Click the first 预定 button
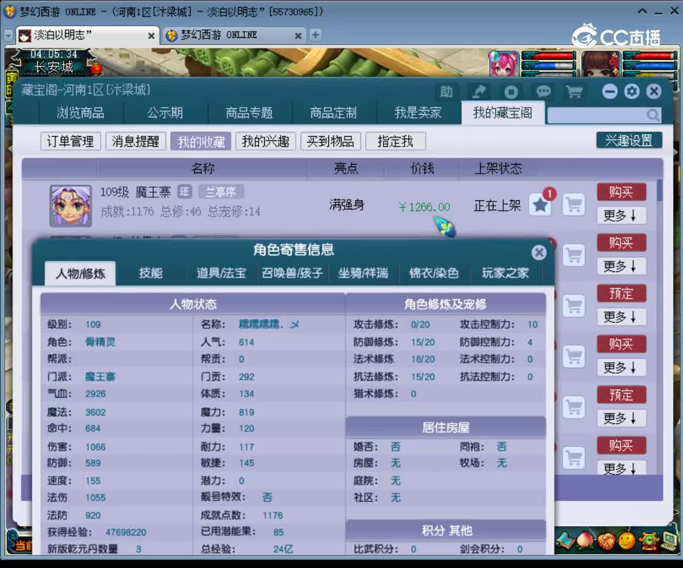 [621, 293]
